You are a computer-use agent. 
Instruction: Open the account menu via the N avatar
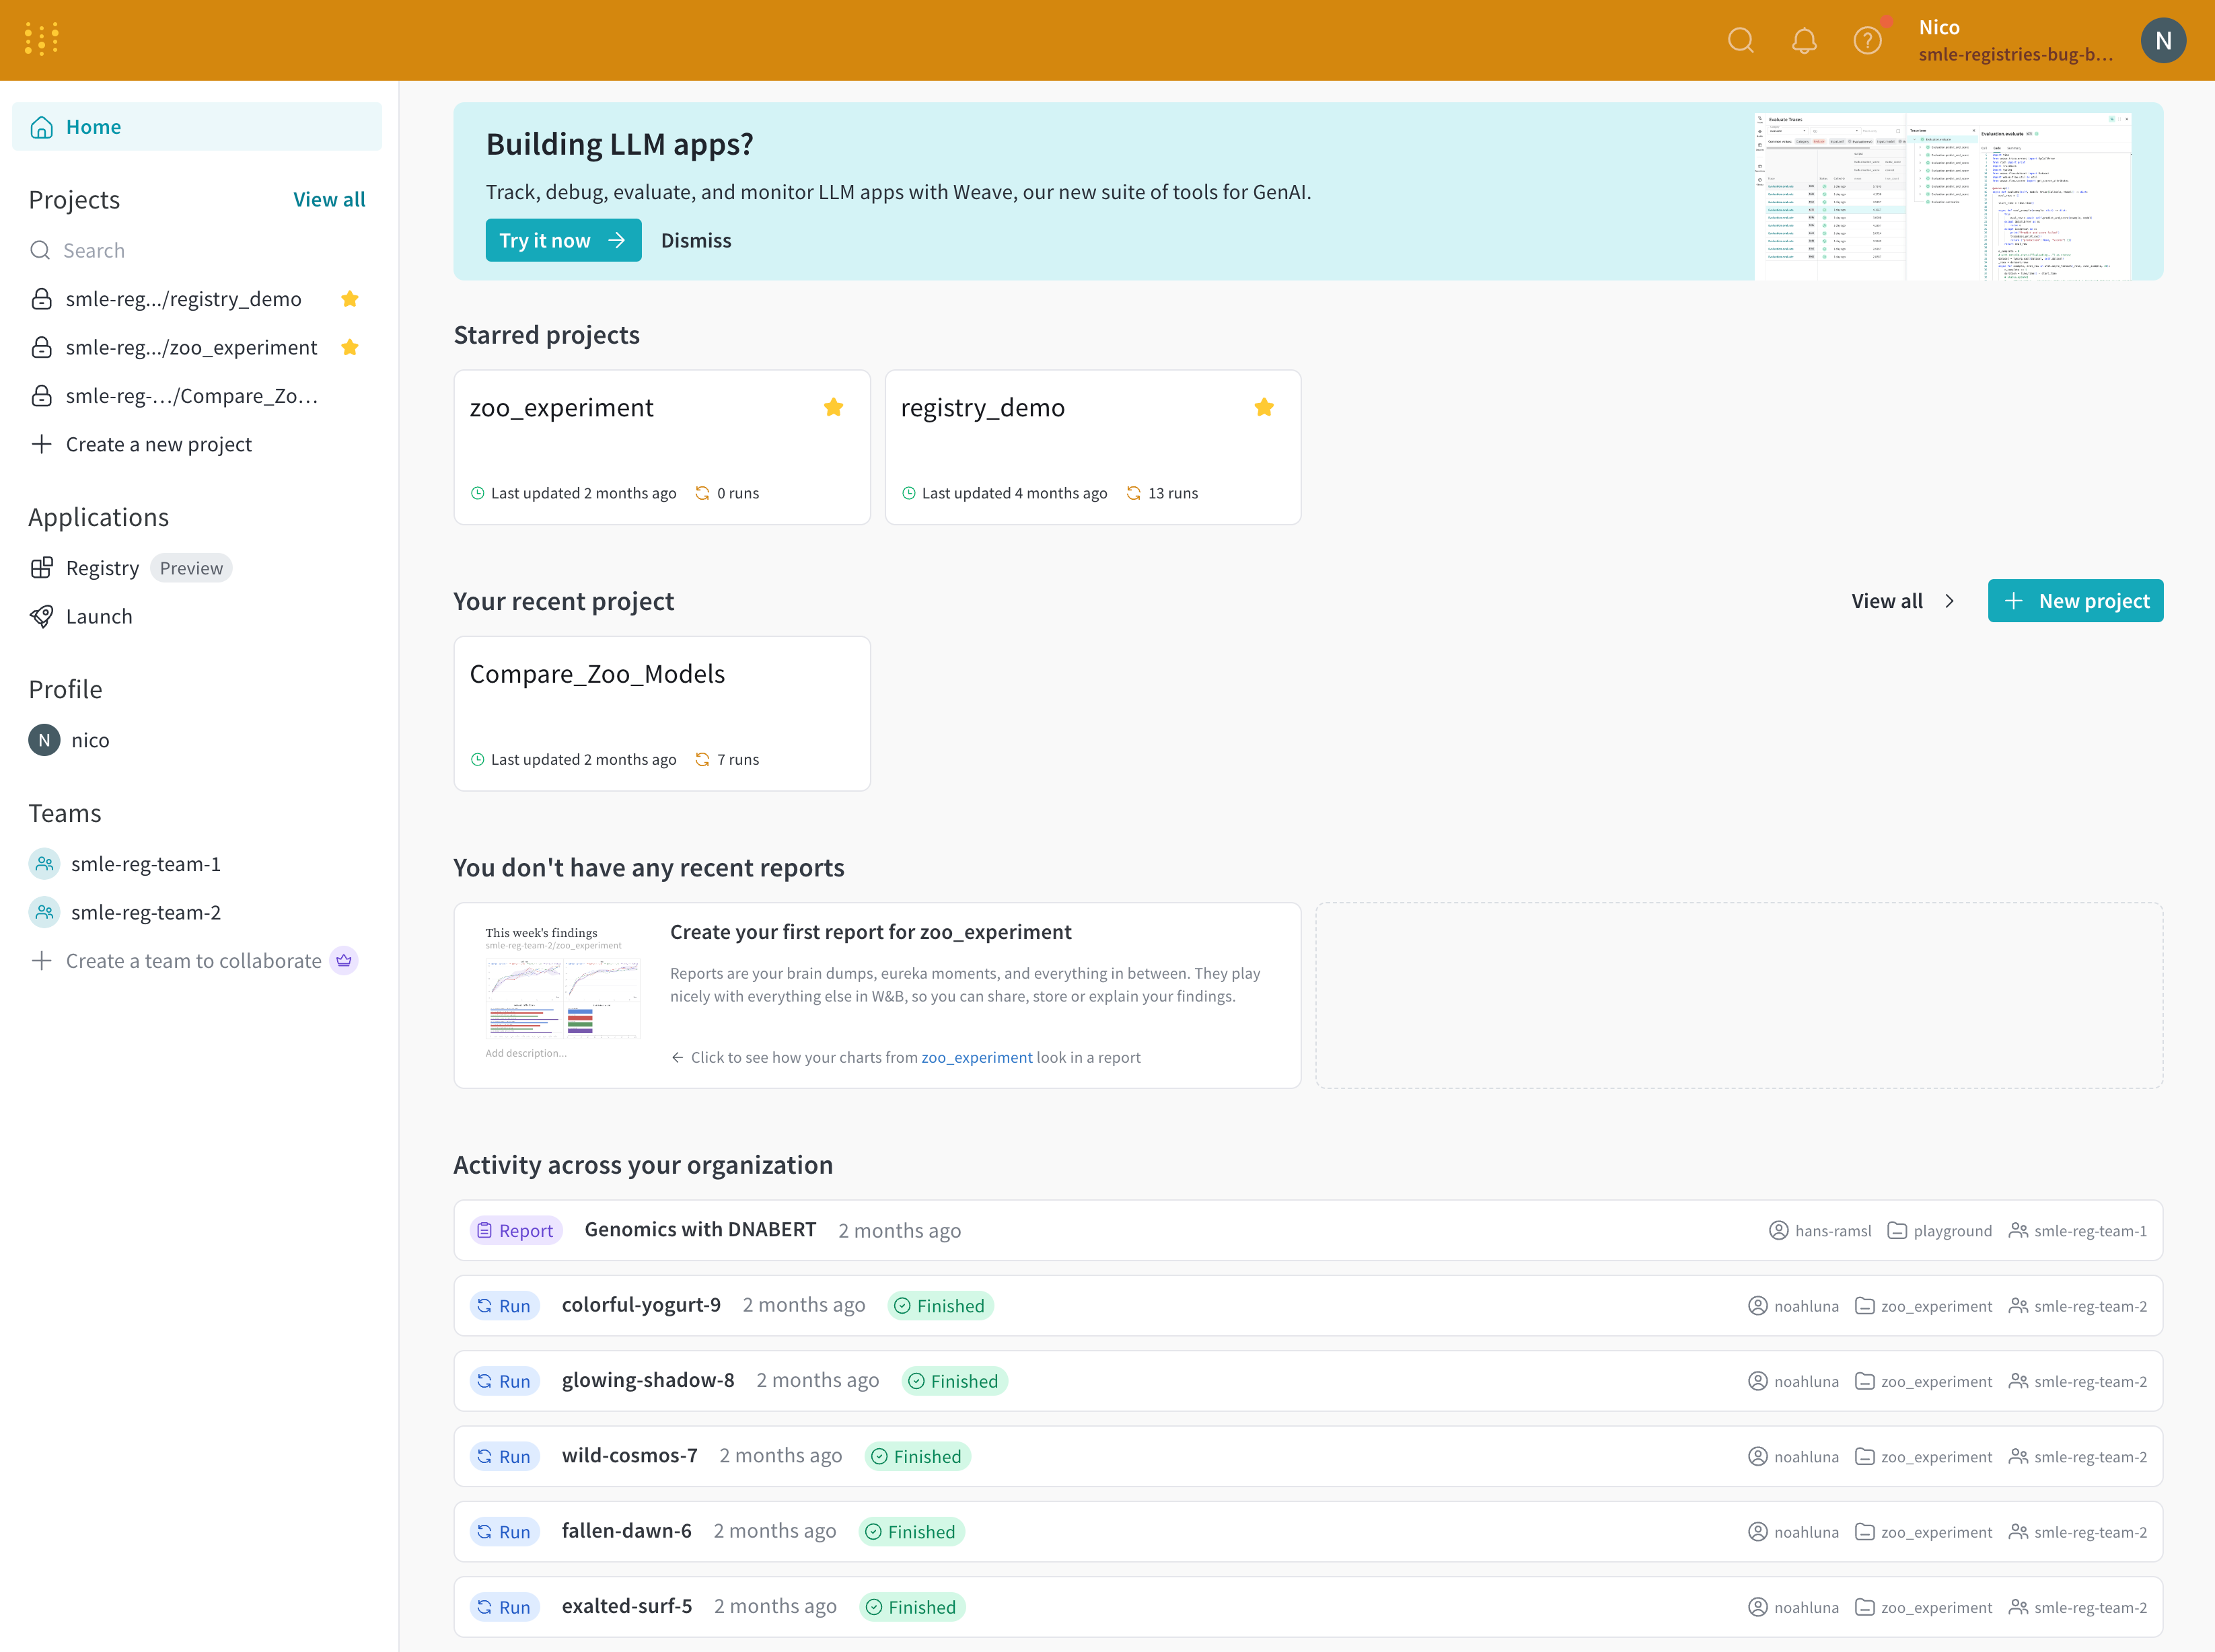point(2163,40)
